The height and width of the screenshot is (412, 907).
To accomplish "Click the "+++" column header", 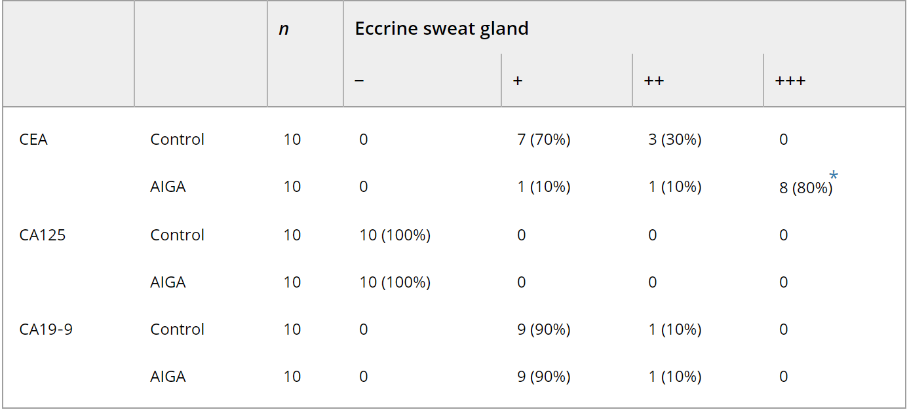I will (790, 81).
